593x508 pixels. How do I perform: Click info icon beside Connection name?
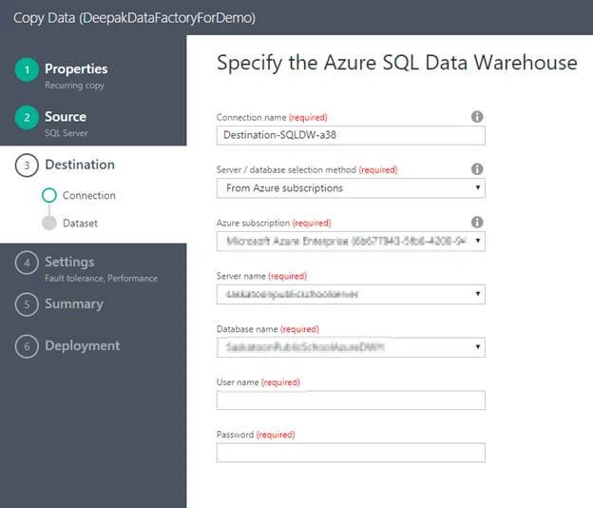pyautogui.click(x=477, y=117)
